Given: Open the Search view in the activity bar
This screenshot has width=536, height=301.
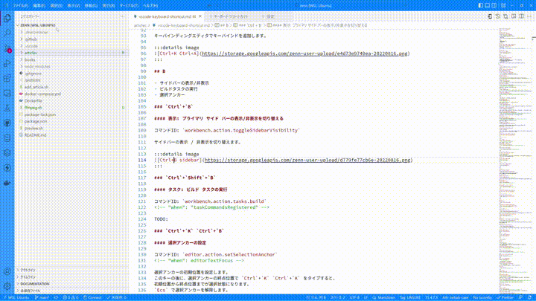Looking at the screenshot, I should 7,33.
